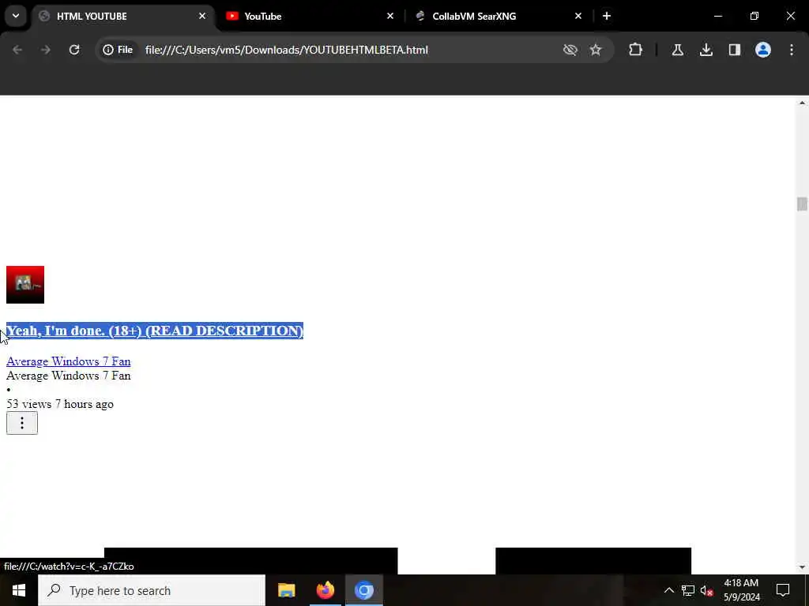Image resolution: width=809 pixels, height=606 pixels.
Task: Click the muted volume icon in tray
Action: point(707,590)
